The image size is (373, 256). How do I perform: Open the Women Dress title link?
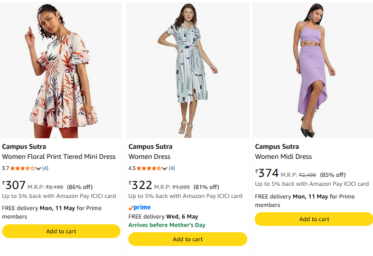pyautogui.click(x=150, y=157)
